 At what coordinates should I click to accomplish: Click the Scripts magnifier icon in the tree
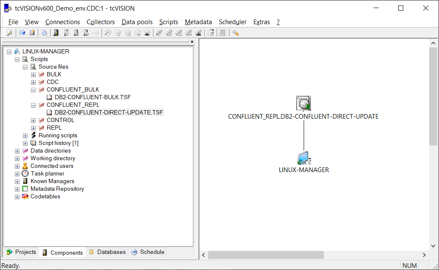[x=25, y=59]
